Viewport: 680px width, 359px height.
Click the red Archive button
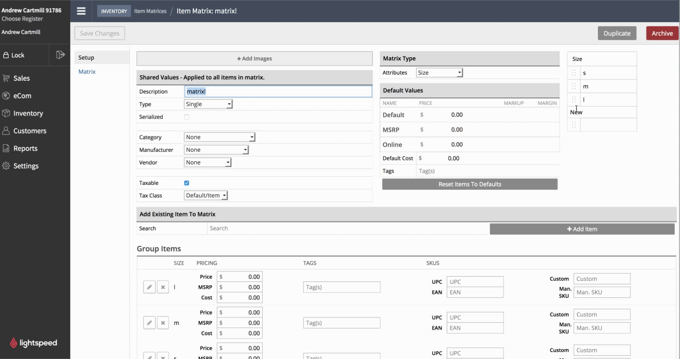[662, 33]
